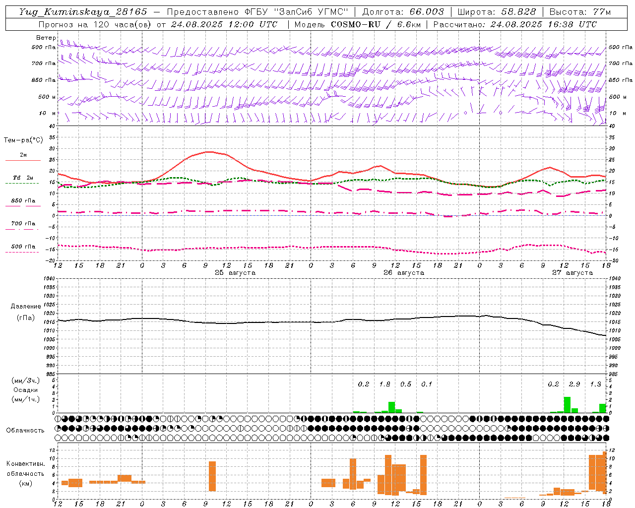The height and width of the screenshot is (508, 635).
Task: Click the 1.3 precipitation total
Action: 596,384
